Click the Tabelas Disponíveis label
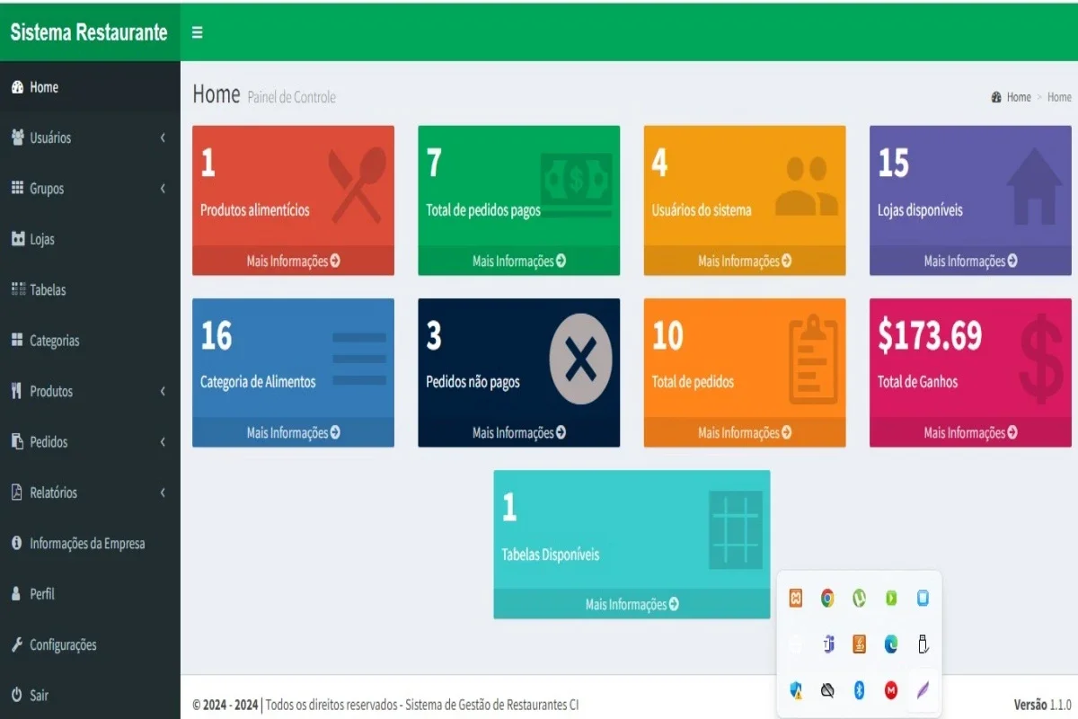Screen dimensions: 1078x719 coord(550,555)
